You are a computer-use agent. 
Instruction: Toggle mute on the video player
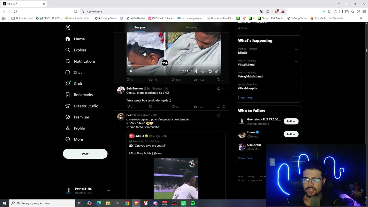coord(196,71)
